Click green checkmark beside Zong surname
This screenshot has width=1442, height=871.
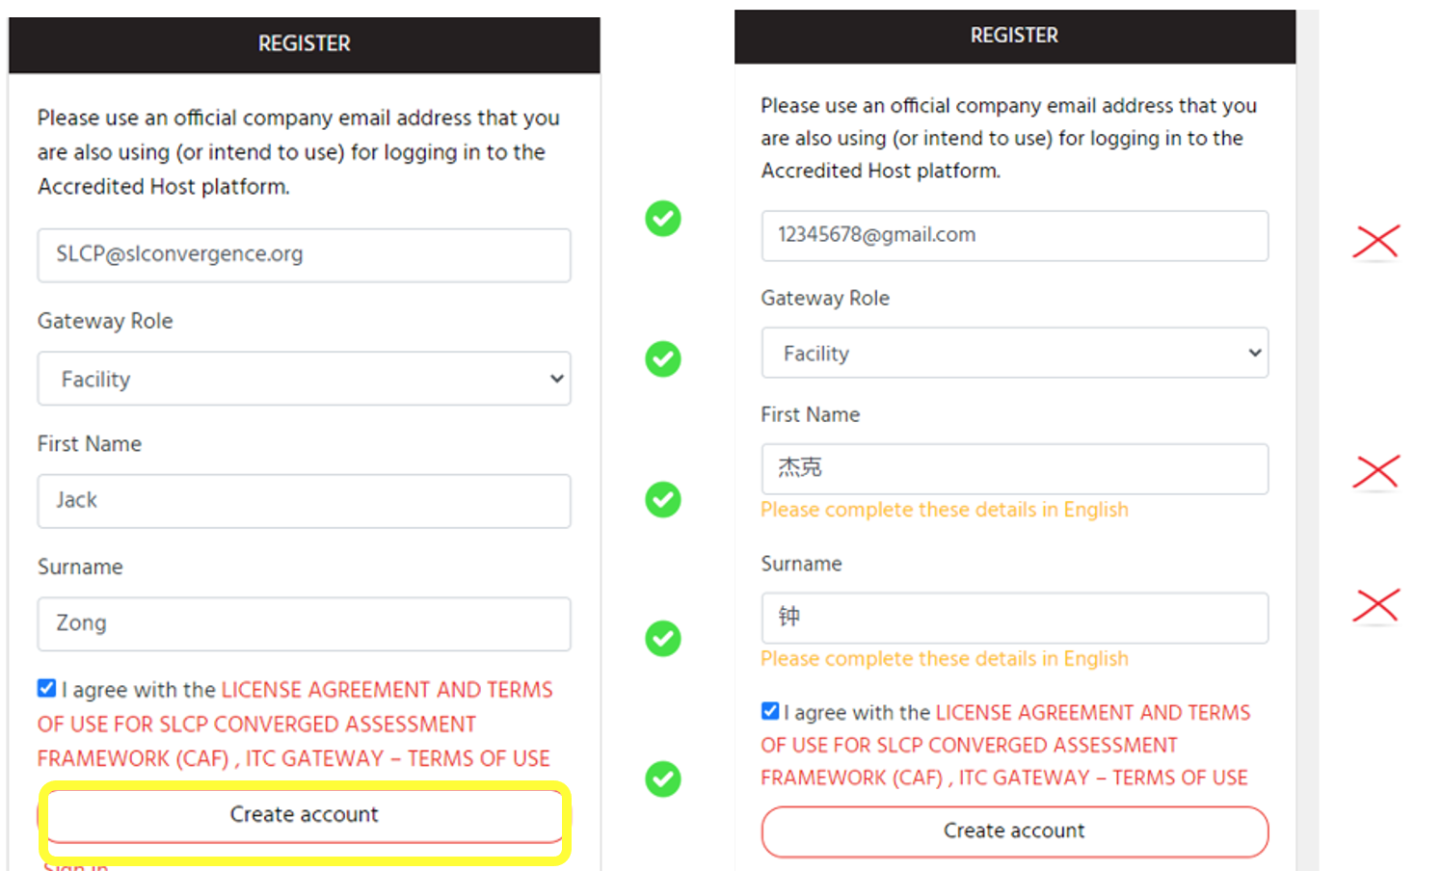point(663,639)
